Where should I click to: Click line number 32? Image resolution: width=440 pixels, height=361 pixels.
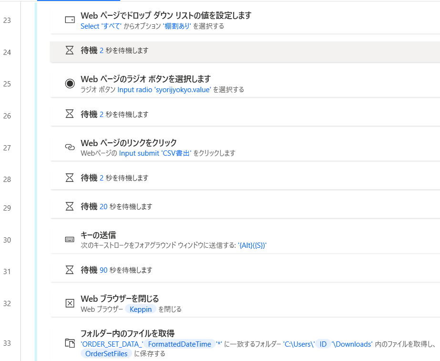tap(7, 304)
